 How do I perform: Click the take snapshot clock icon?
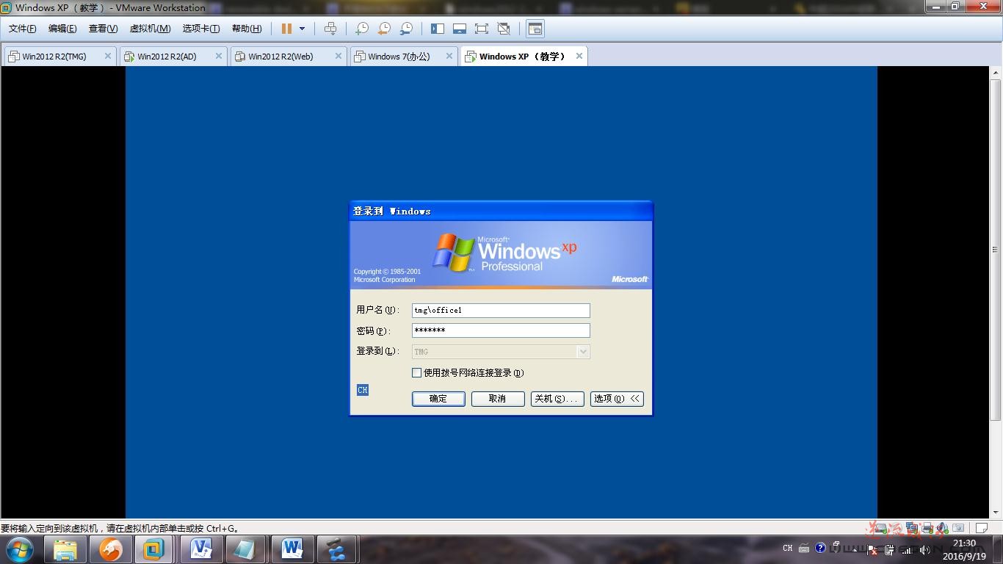(361, 29)
